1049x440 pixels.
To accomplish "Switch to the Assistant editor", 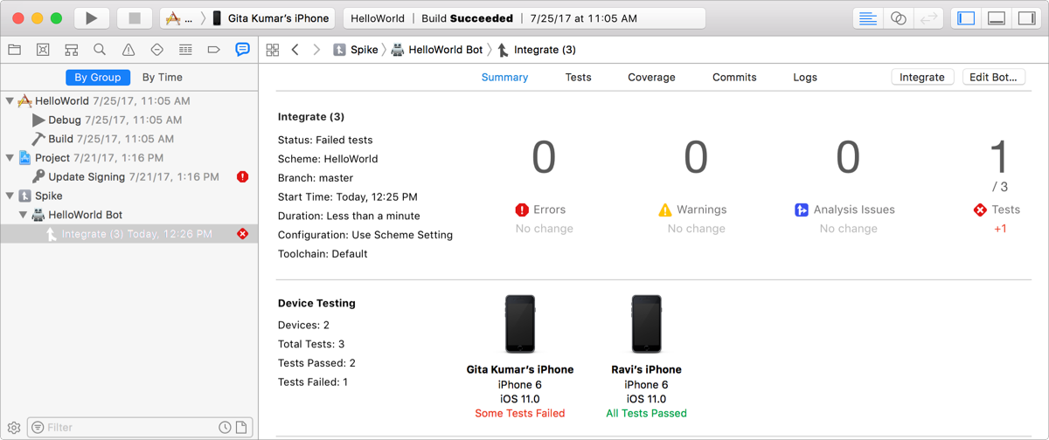I will click(x=898, y=18).
